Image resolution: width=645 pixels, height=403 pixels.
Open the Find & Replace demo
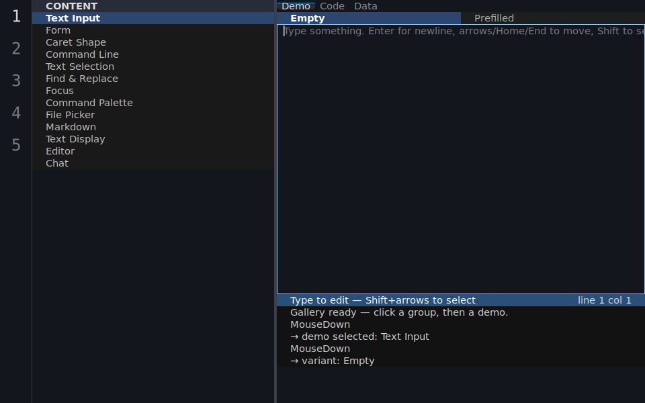tap(153, 79)
